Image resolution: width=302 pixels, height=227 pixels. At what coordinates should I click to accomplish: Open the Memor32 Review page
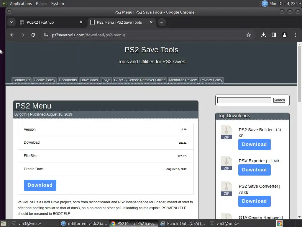(x=183, y=80)
